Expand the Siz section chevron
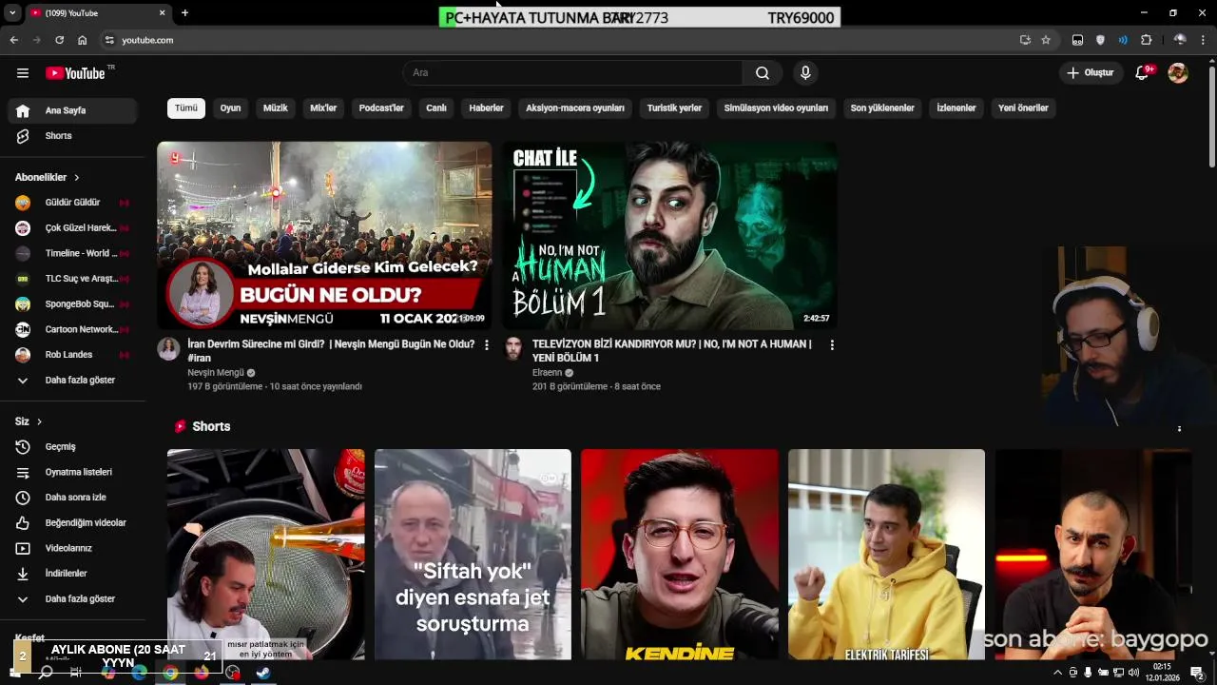The width and height of the screenshot is (1217, 685). 39,421
